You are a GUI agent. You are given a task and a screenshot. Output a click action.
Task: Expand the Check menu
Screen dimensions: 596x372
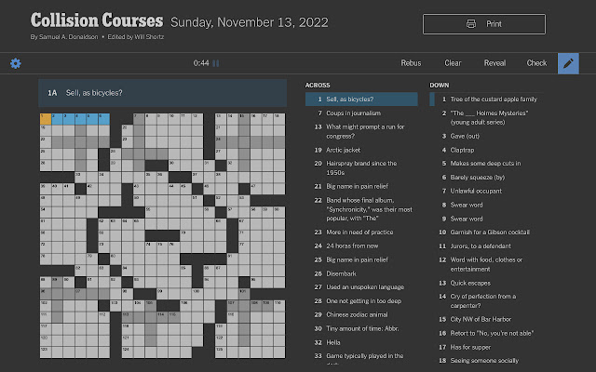[x=536, y=63]
